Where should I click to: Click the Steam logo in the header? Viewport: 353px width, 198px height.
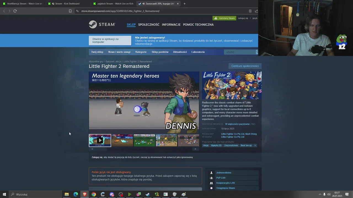pyautogui.click(x=102, y=24)
